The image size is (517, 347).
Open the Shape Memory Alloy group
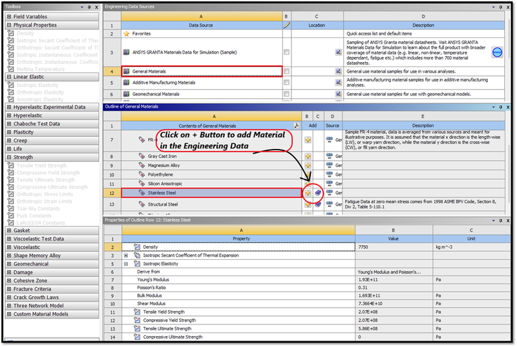[x=52, y=255]
